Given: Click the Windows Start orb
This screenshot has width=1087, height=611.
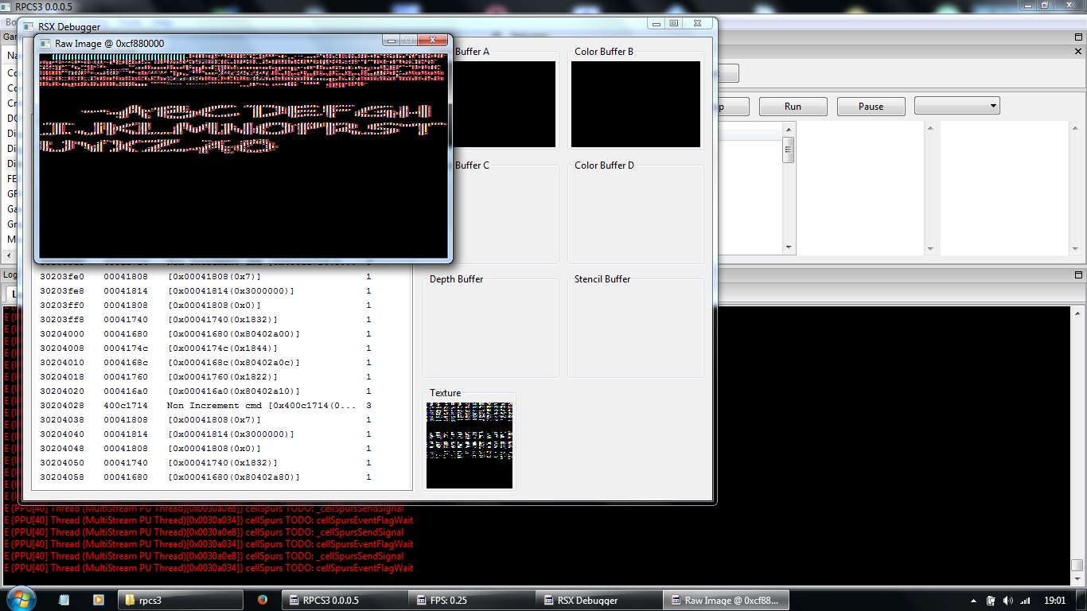Looking at the screenshot, I should tap(19, 599).
